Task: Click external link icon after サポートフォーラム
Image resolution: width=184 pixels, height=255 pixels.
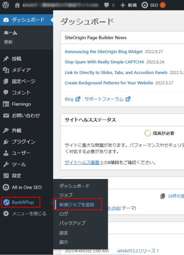Action: tap(128, 99)
